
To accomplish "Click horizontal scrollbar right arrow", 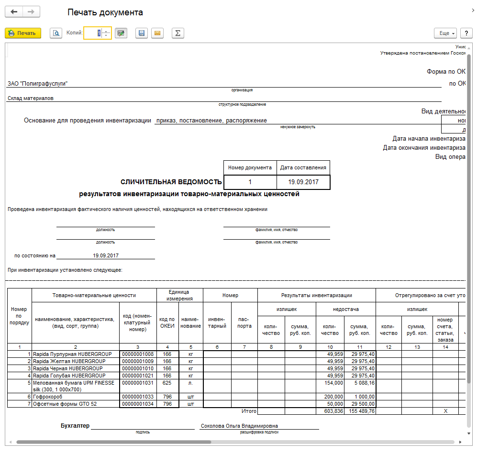I will pos(460,442).
